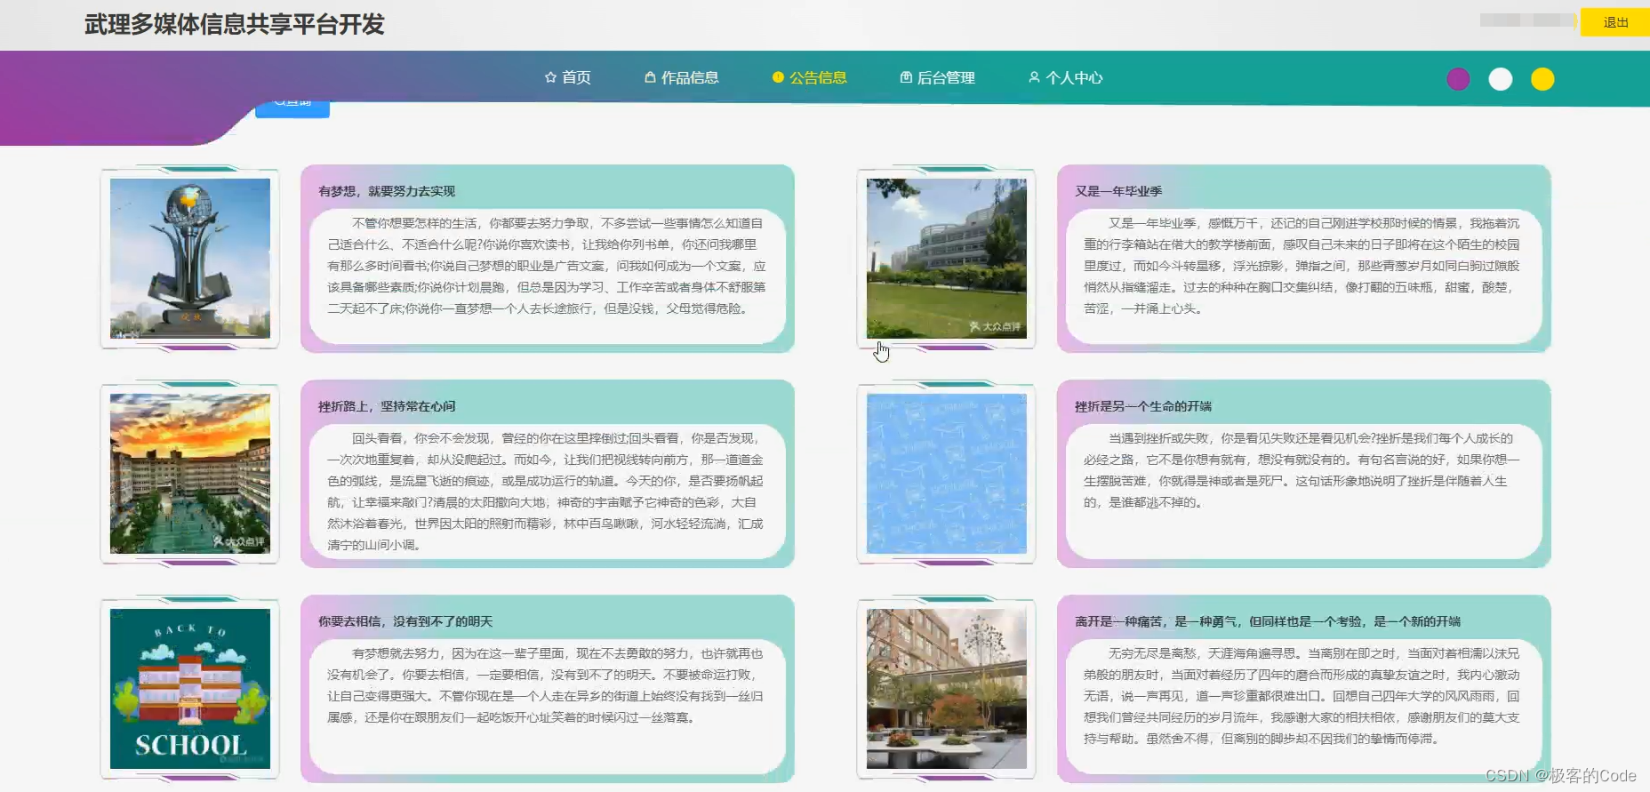Image resolution: width=1650 pixels, height=792 pixels.
Task: Click body text starting 有梦想就去努力
Action: [x=546, y=685]
